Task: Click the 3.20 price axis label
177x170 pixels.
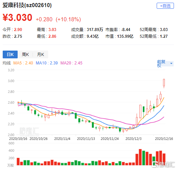Action: click(x=11, y=70)
